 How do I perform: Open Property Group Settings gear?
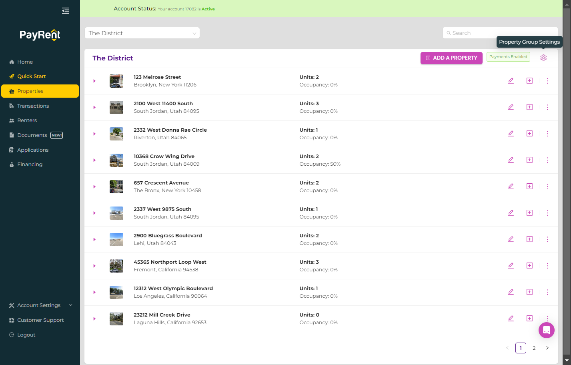coord(543,58)
